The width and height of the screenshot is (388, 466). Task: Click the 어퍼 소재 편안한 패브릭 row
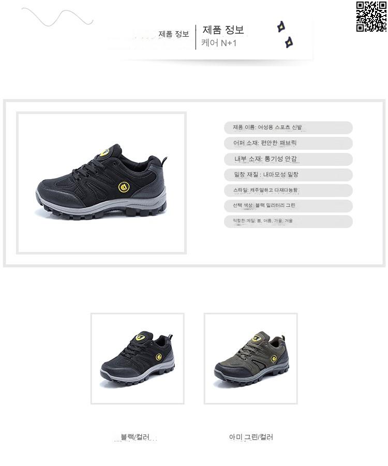[x=288, y=143]
